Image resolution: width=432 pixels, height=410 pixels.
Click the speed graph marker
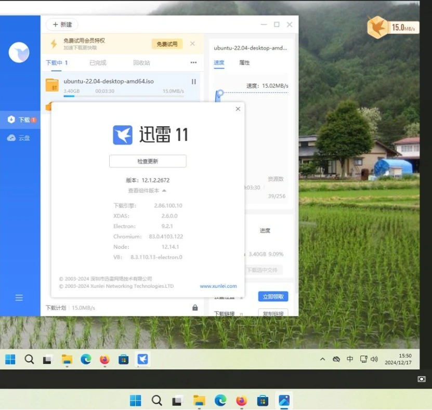(220, 93)
